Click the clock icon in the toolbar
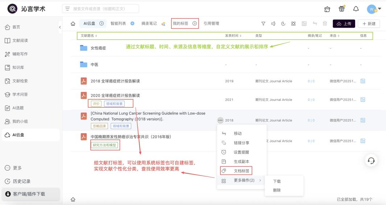This screenshot has height=205, width=386. (283, 24)
